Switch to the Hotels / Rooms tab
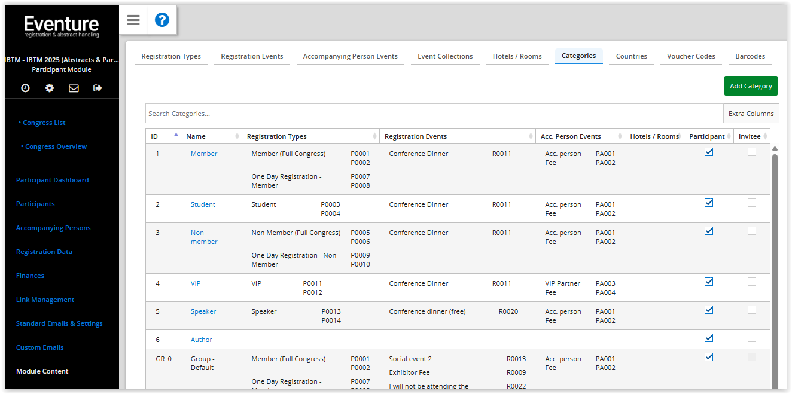The image size is (792, 394). 517,56
